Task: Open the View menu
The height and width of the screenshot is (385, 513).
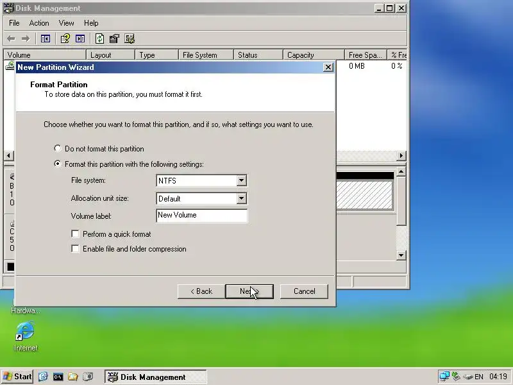Action: coord(66,23)
